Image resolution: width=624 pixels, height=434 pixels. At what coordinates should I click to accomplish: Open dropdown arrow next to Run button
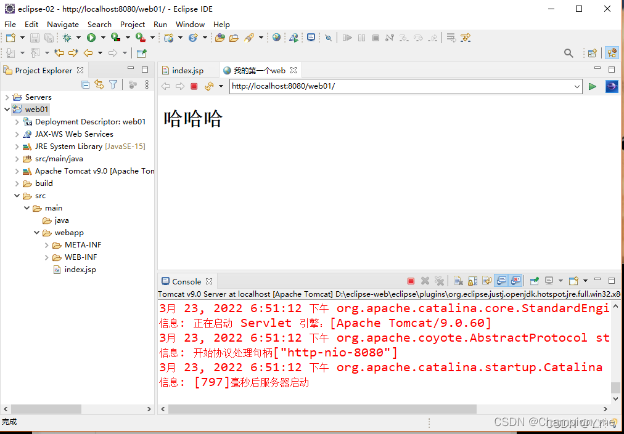pyautogui.click(x=103, y=38)
